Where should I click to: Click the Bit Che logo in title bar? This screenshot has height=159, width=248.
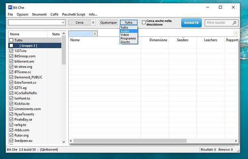10,7
